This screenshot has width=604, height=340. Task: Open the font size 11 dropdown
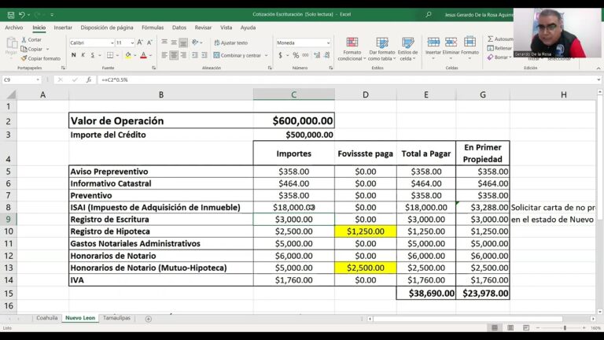132,42
